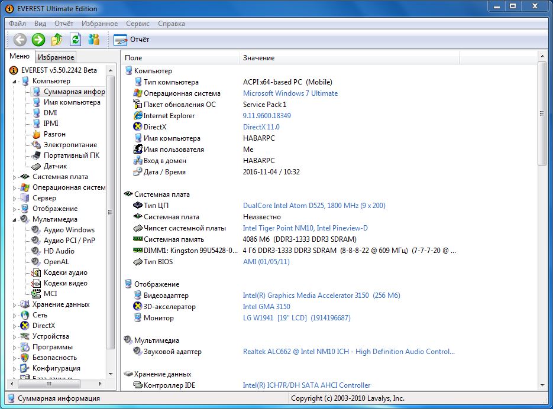The height and width of the screenshot is (409, 553).
Task: Select the Разгон flame icon item
Action: coord(37,134)
